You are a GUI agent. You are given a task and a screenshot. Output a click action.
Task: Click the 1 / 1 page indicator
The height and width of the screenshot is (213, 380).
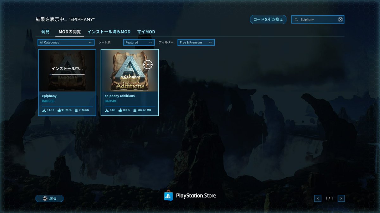[329, 198]
